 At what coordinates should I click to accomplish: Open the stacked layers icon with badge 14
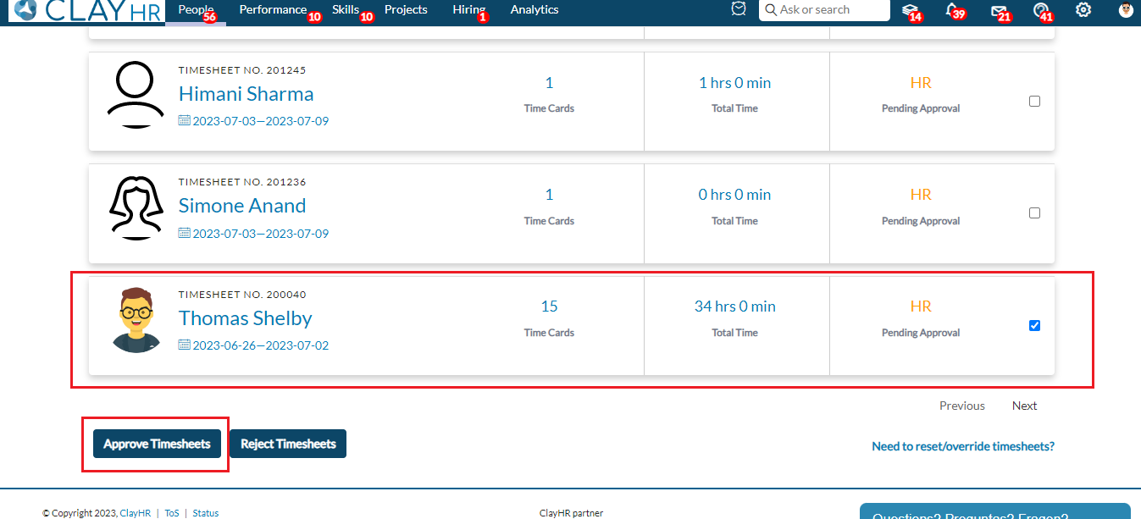910,10
